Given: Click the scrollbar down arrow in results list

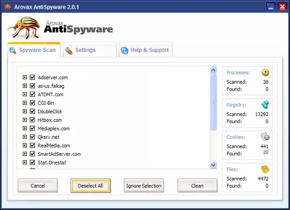Looking at the screenshot, I should click(x=214, y=165).
